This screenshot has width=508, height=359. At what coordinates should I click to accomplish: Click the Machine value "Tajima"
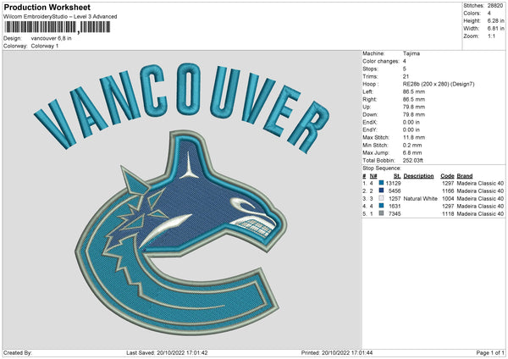(x=411, y=53)
